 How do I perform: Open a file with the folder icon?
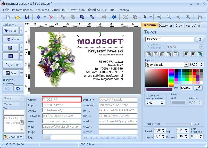[17, 17]
